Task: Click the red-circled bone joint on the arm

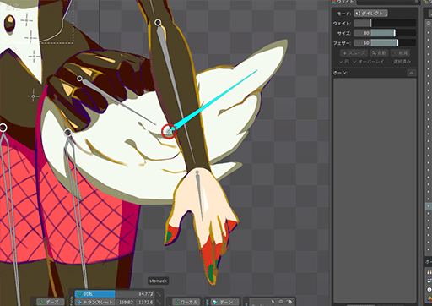Action: pyautogui.click(x=169, y=131)
